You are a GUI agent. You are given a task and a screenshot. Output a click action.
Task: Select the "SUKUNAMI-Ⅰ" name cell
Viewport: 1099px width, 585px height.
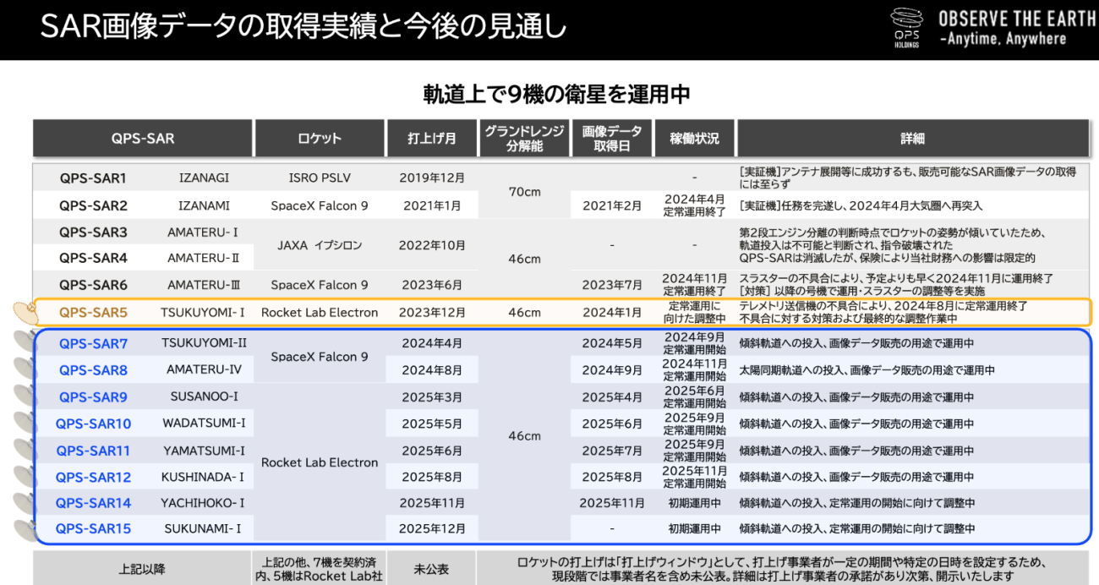tap(203, 528)
